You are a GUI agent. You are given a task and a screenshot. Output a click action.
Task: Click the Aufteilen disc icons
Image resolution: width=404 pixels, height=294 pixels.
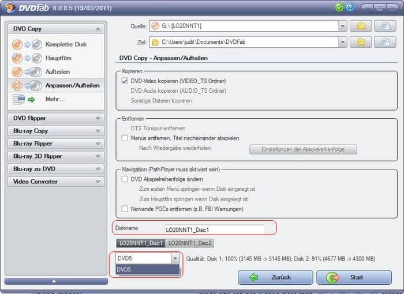pyautogui.click(x=27, y=72)
